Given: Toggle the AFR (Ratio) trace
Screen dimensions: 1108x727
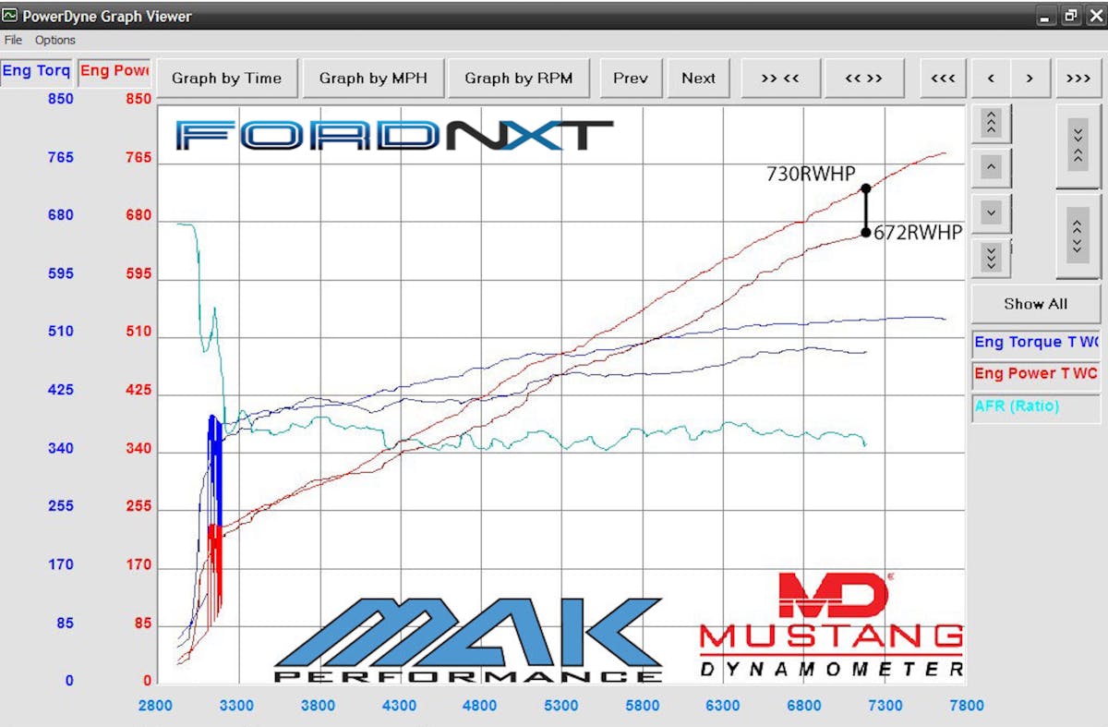Looking at the screenshot, I should click(1035, 406).
